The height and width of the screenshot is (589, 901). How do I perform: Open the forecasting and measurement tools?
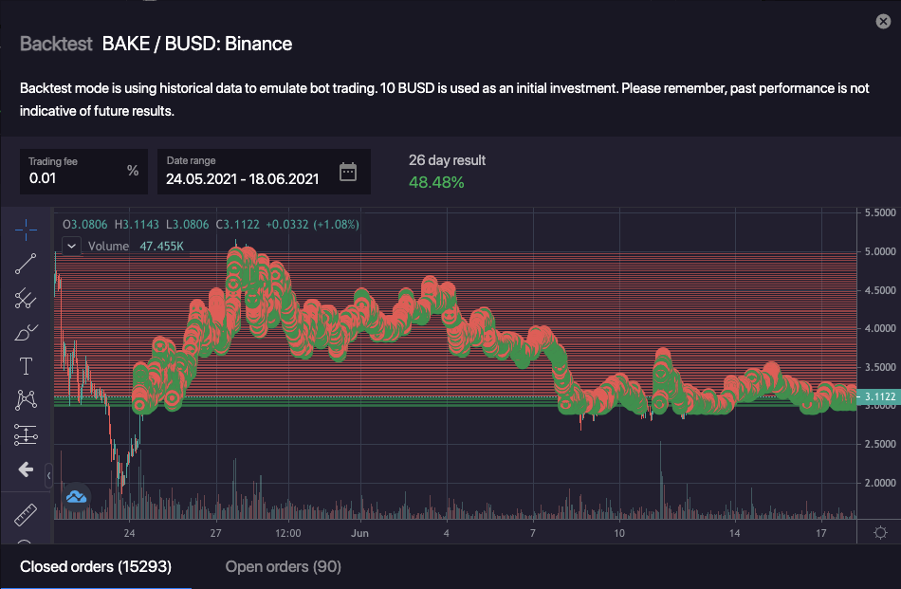[x=26, y=435]
